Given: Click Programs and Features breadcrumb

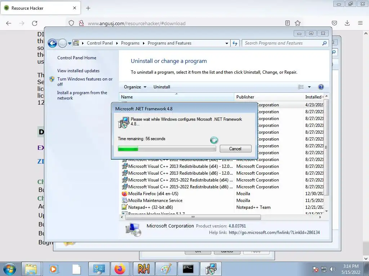Looking at the screenshot, I should pyautogui.click(x=169, y=43).
